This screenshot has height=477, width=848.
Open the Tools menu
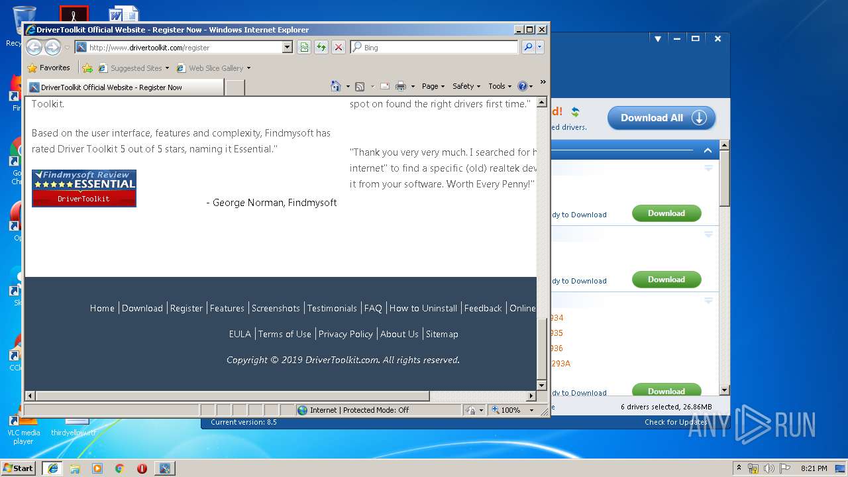(500, 86)
